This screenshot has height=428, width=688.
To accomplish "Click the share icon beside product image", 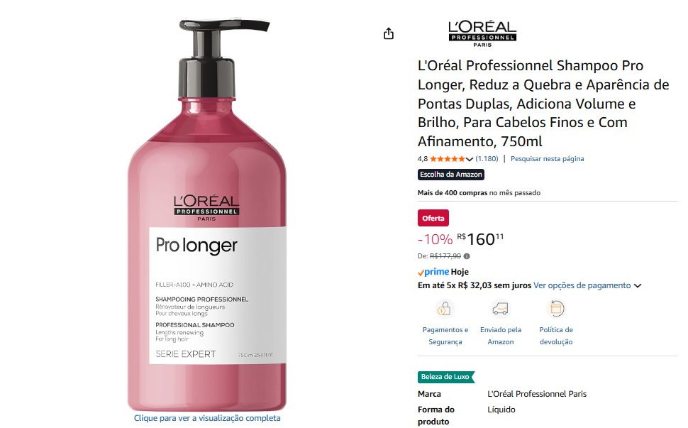I will point(388,34).
